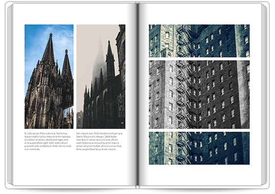
Task: Click the shorter right spire in the blue-sky photo
Action: pyautogui.click(x=67, y=63)
